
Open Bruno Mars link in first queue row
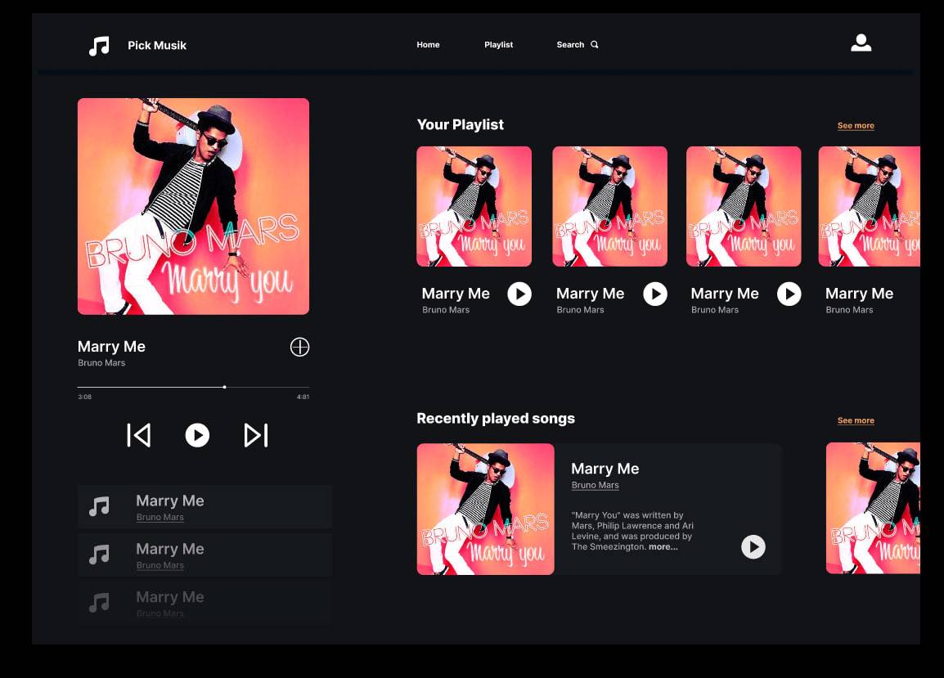pos(160,517)
